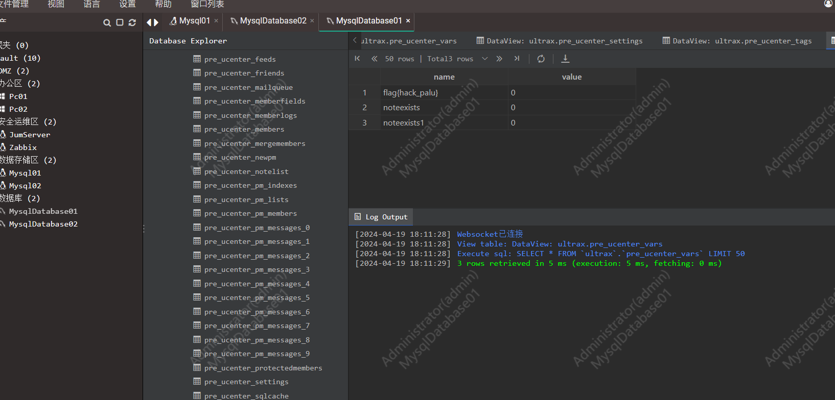Switch to the Mysql01 tab
This screenshot has height=400, width=835.
pos(194,21)
